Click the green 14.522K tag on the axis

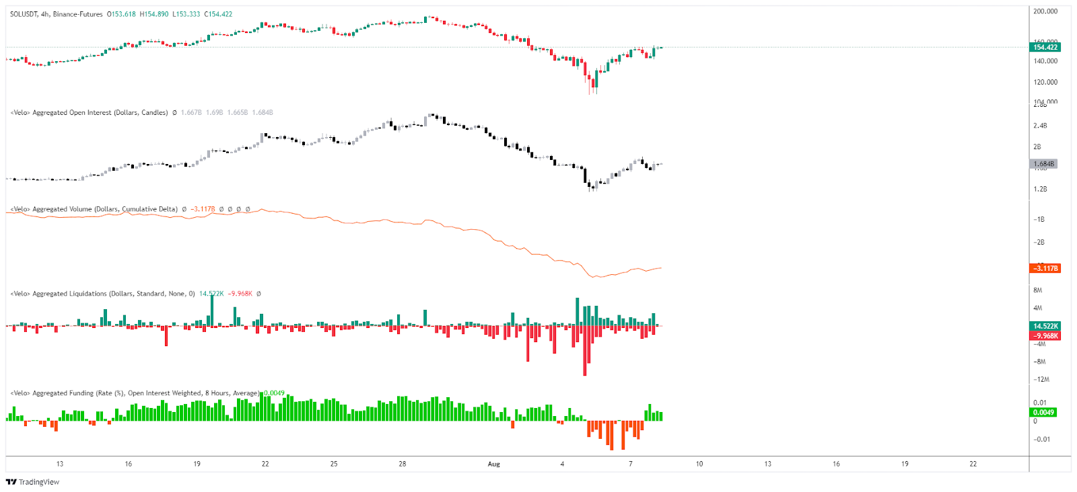pos(1045,326)
